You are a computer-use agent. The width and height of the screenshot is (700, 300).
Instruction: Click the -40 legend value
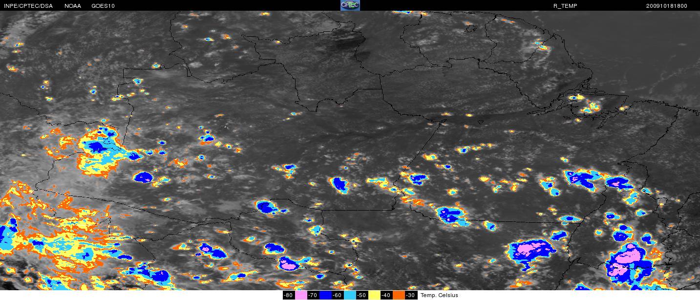coord(386,295)
